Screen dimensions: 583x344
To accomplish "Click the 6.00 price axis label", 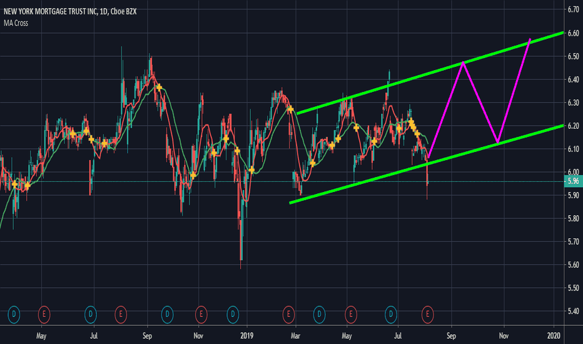I will point(574,172).
